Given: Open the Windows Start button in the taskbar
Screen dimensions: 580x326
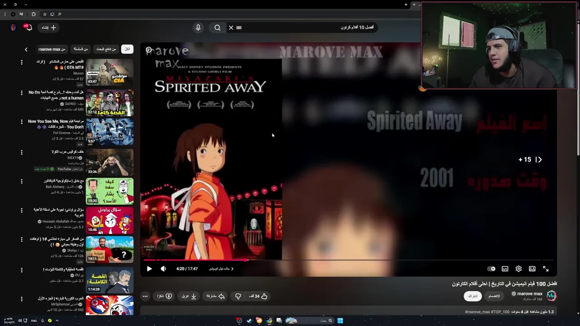Looking at the screenshot, I should point(340,321).
